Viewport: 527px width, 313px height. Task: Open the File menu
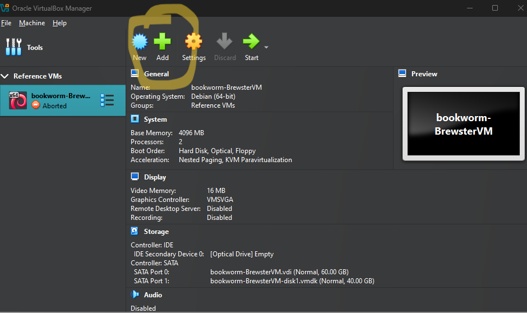click(x=6, y=23)
